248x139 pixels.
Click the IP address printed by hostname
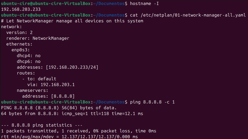click(21, 9)
